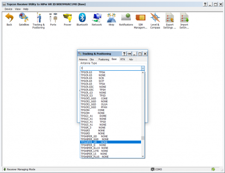Switch to the RTK tab
The height and width of the screenshot is (173, 225).
(122, 59)
